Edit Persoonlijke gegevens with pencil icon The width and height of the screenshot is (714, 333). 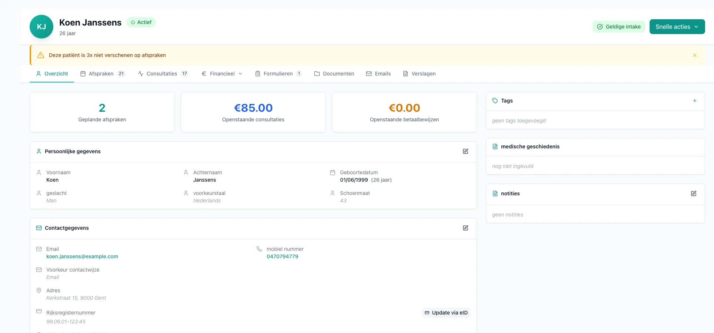click(466, 151)
